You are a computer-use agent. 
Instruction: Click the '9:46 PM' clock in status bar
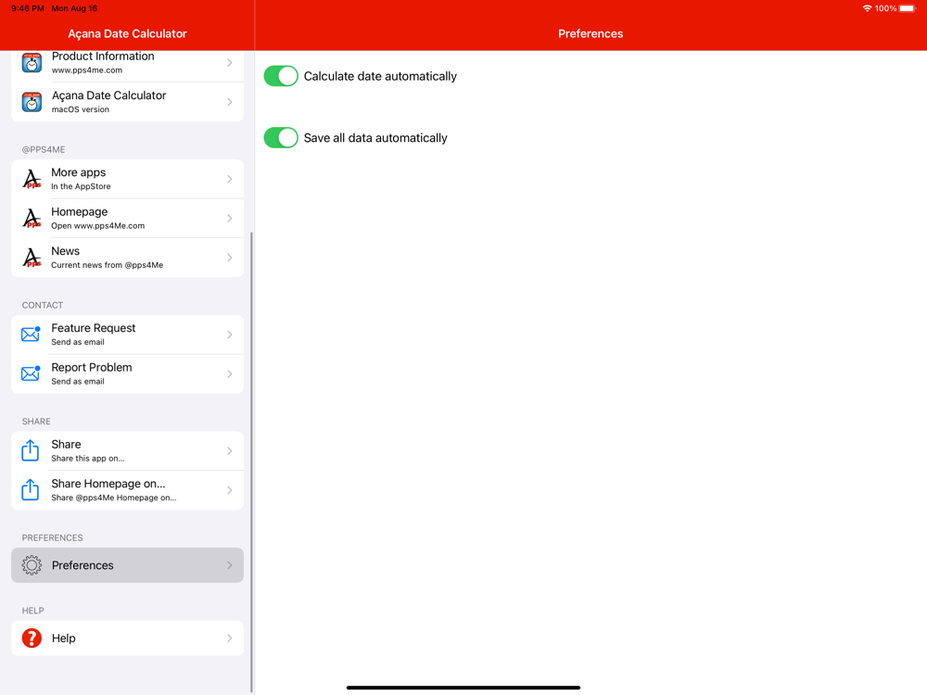[28, 8]
